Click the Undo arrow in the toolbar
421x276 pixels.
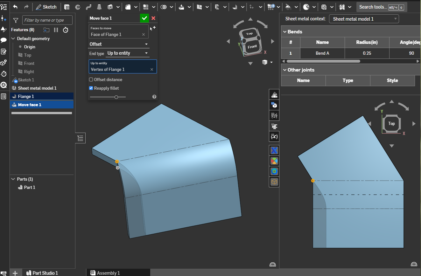(x=15, y=7)
